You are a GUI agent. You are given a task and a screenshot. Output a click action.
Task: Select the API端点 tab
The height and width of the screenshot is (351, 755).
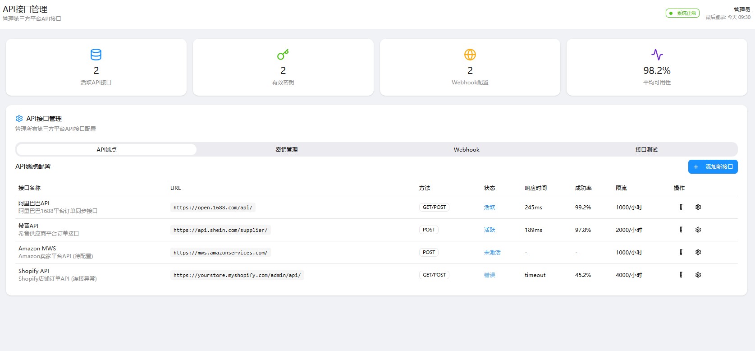pyautogui.click(x=106, y=149)
